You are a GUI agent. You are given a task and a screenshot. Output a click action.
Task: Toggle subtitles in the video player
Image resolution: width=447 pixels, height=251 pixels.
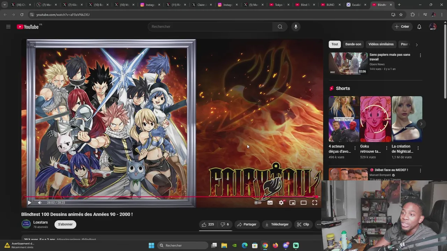pyautogui.click(x=270, y=203)
